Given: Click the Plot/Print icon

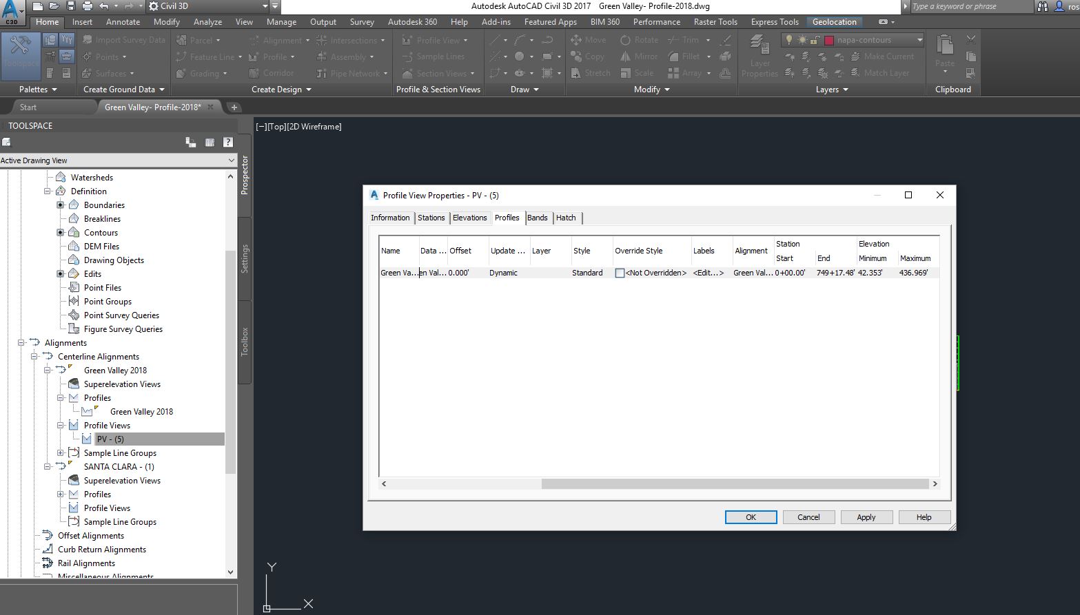Looking at the screenshot, I should point(88,6).
